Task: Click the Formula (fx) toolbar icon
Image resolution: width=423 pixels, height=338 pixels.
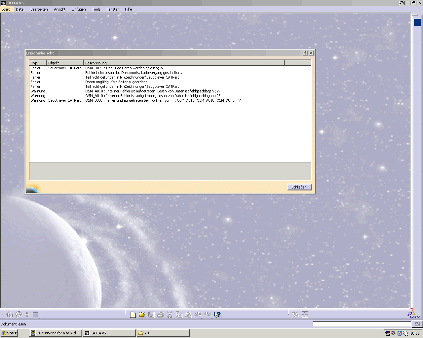Action: 10,315
